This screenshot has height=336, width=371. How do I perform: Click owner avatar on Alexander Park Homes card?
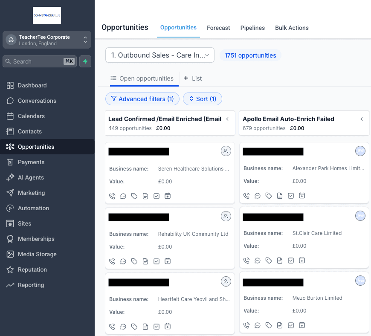(x=360, y=151)
